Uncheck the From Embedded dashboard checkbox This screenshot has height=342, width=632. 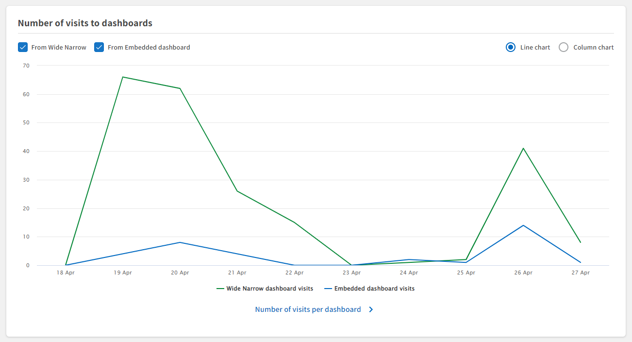99,47
